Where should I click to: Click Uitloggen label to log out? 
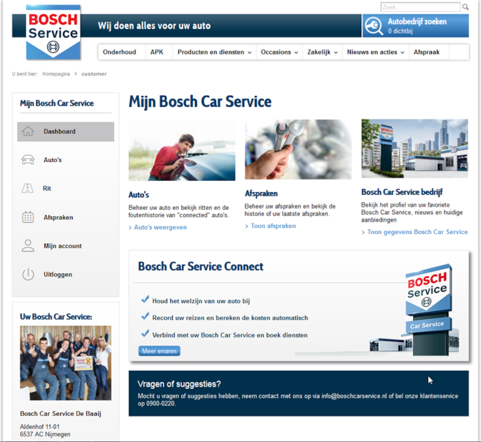click(58, 274)
